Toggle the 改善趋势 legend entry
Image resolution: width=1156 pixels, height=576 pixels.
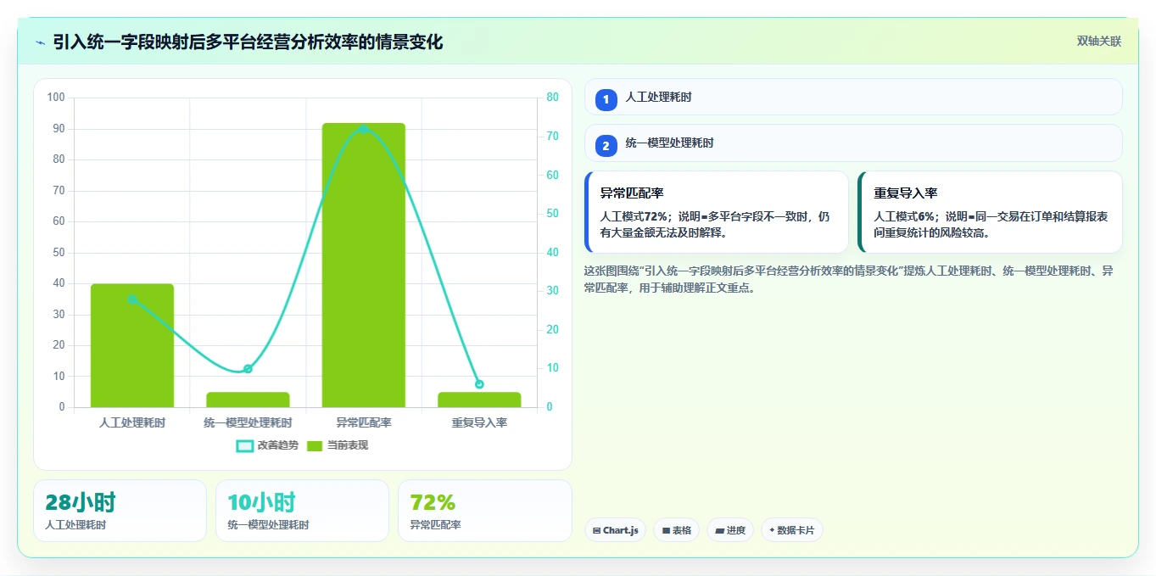(267, 445)
